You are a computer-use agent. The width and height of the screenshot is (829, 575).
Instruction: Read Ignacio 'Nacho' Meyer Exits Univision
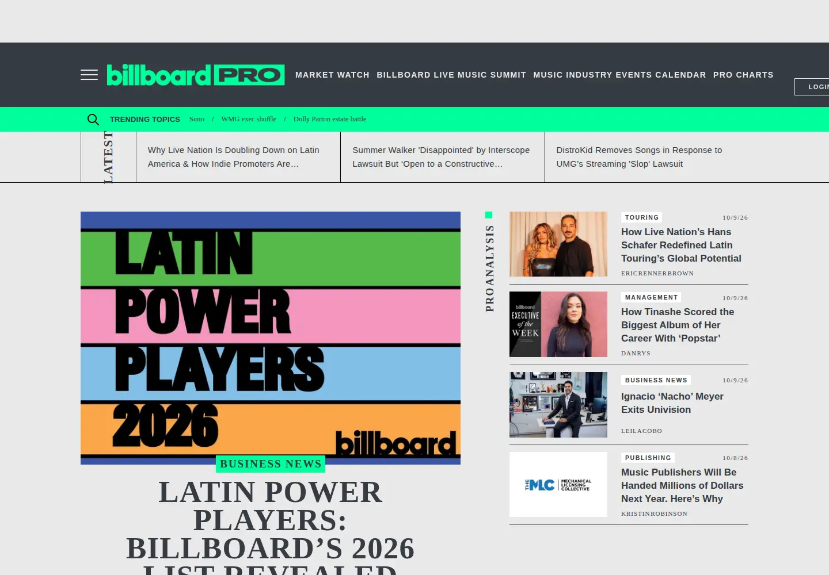[x=672, y=403]
